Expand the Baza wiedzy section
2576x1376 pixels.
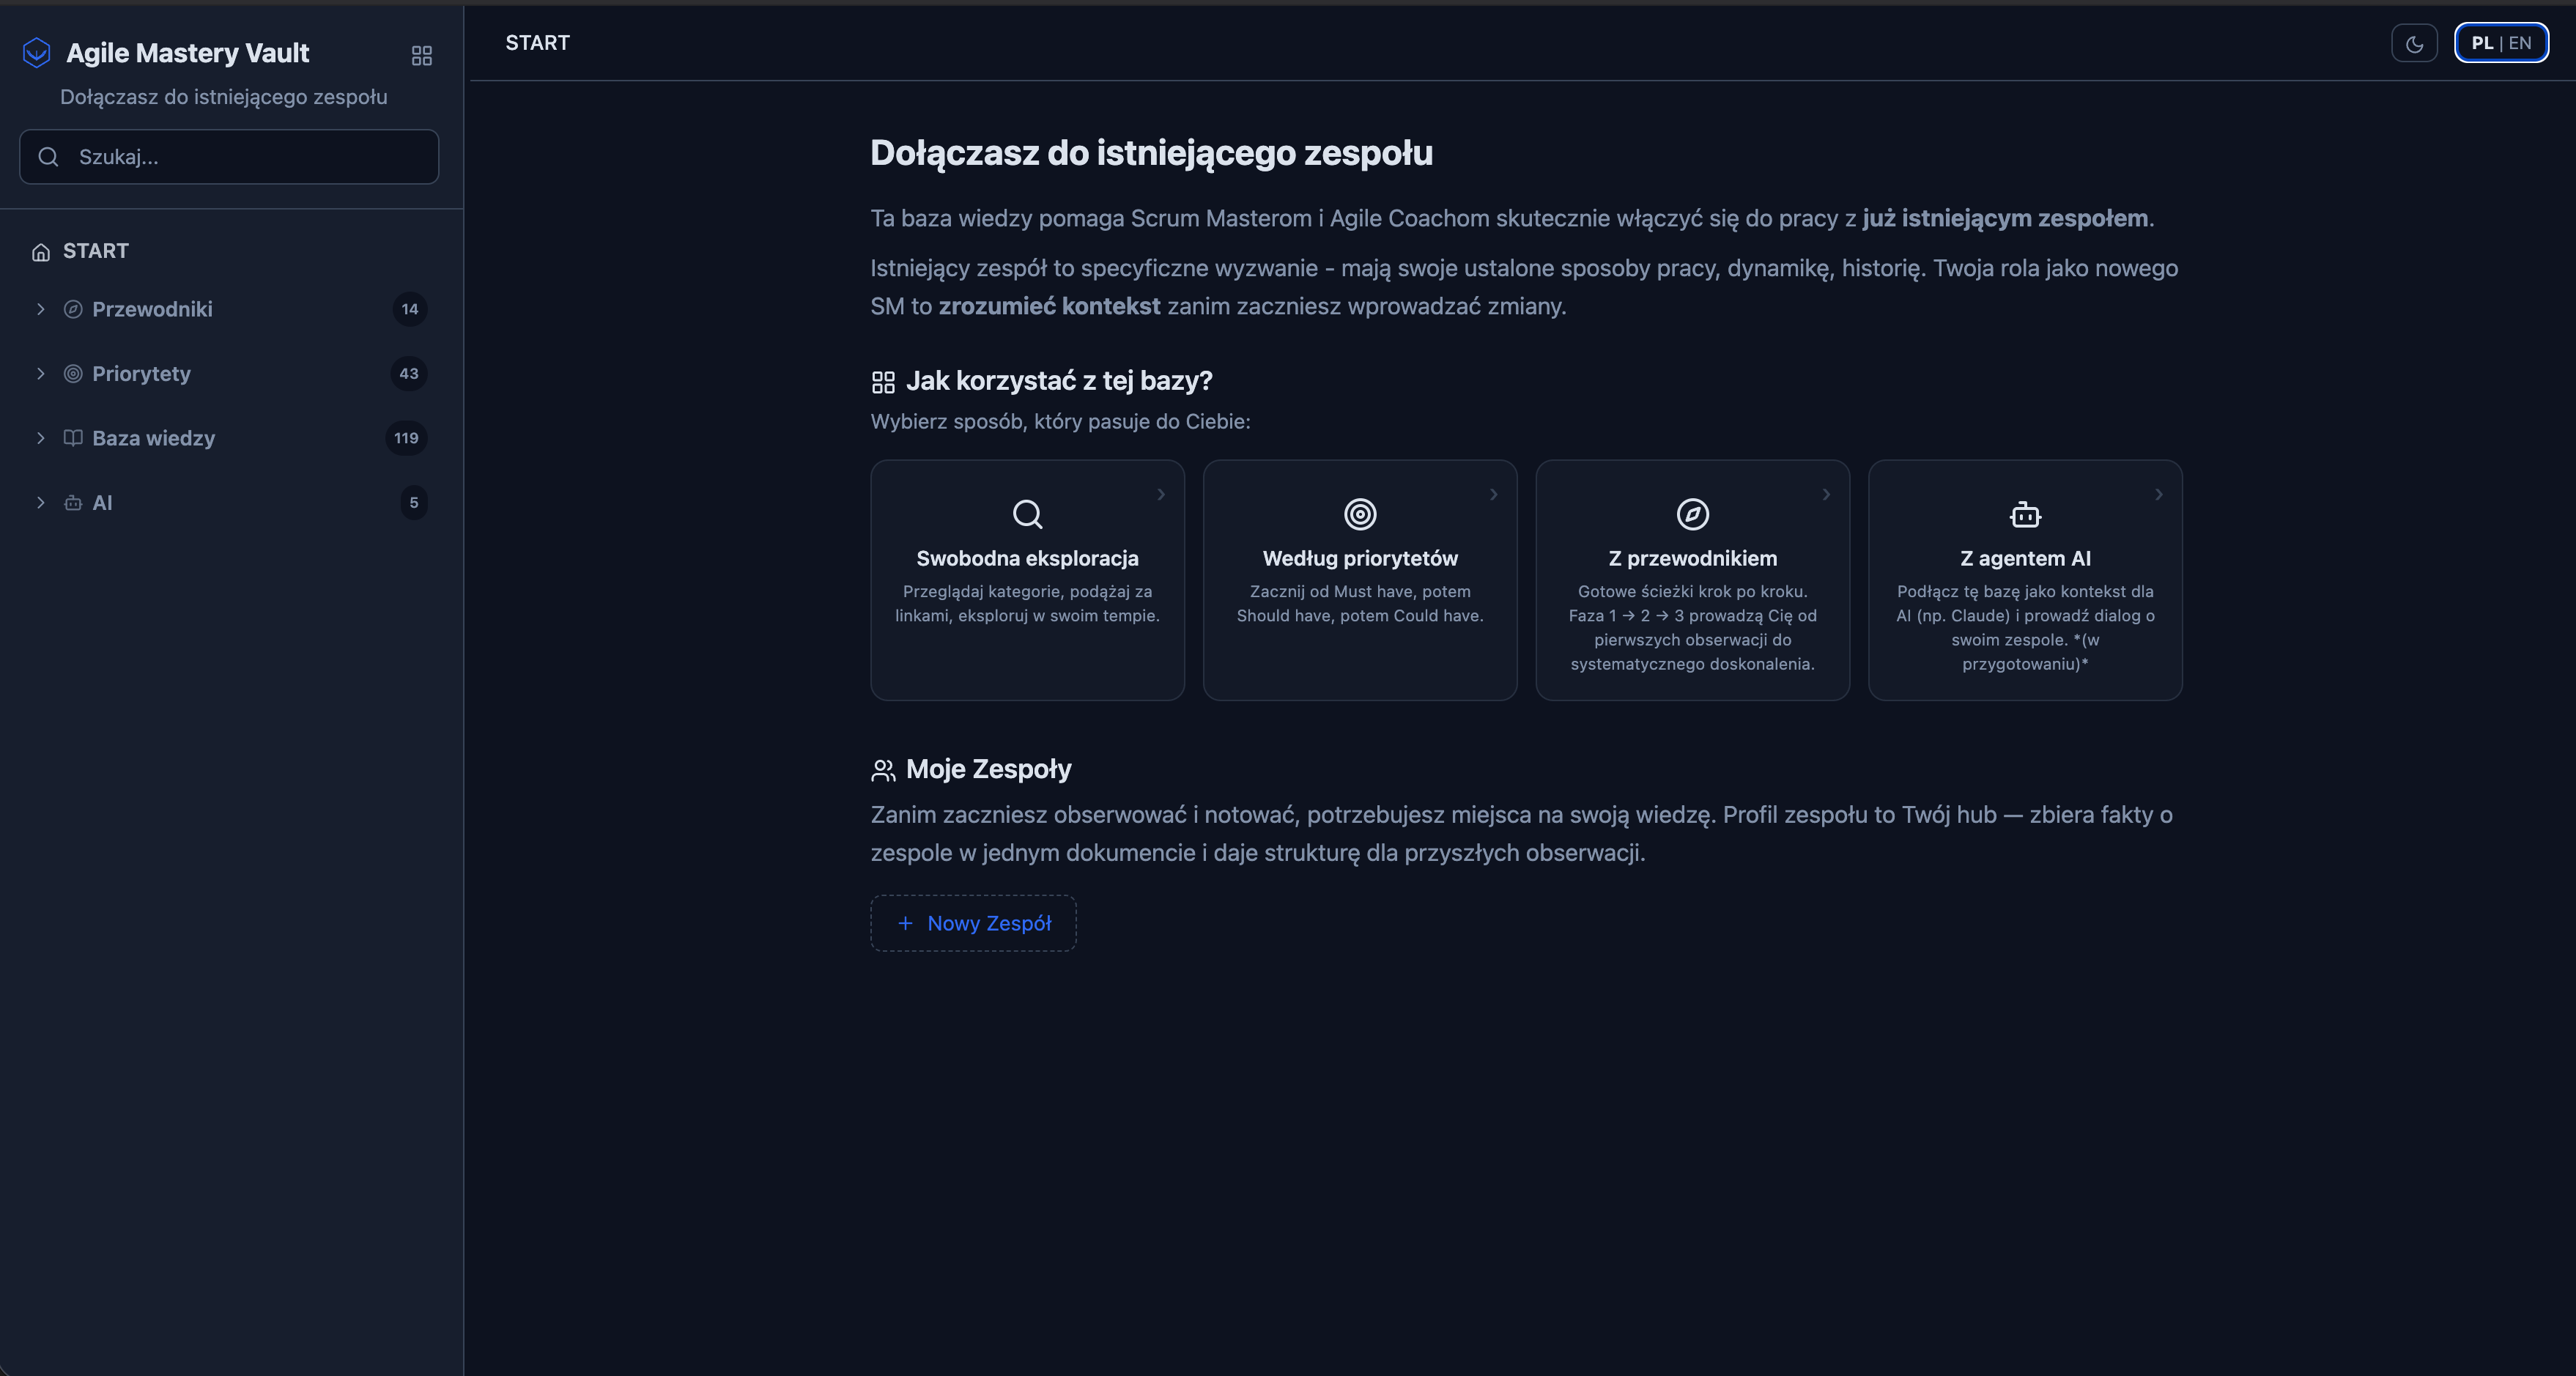click(x=41, y=438)
